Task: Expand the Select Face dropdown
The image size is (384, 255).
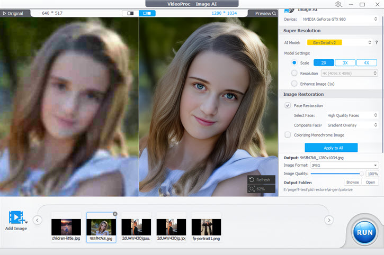Action: (351, 115)
